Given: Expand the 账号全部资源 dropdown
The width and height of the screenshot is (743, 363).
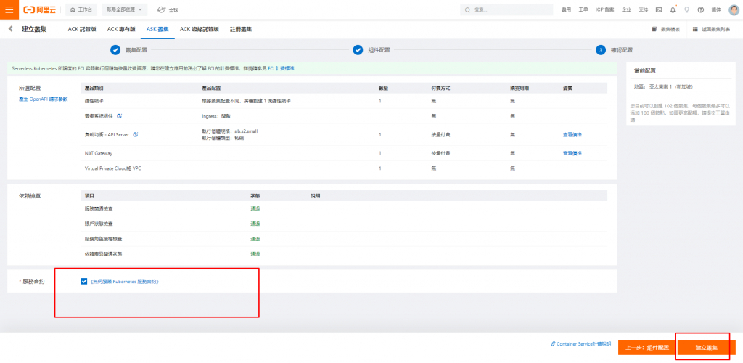Looking at the screenshot, I should tap(125, 9).
